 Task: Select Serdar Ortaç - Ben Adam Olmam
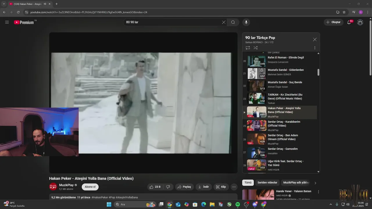[x=280, y=139]
